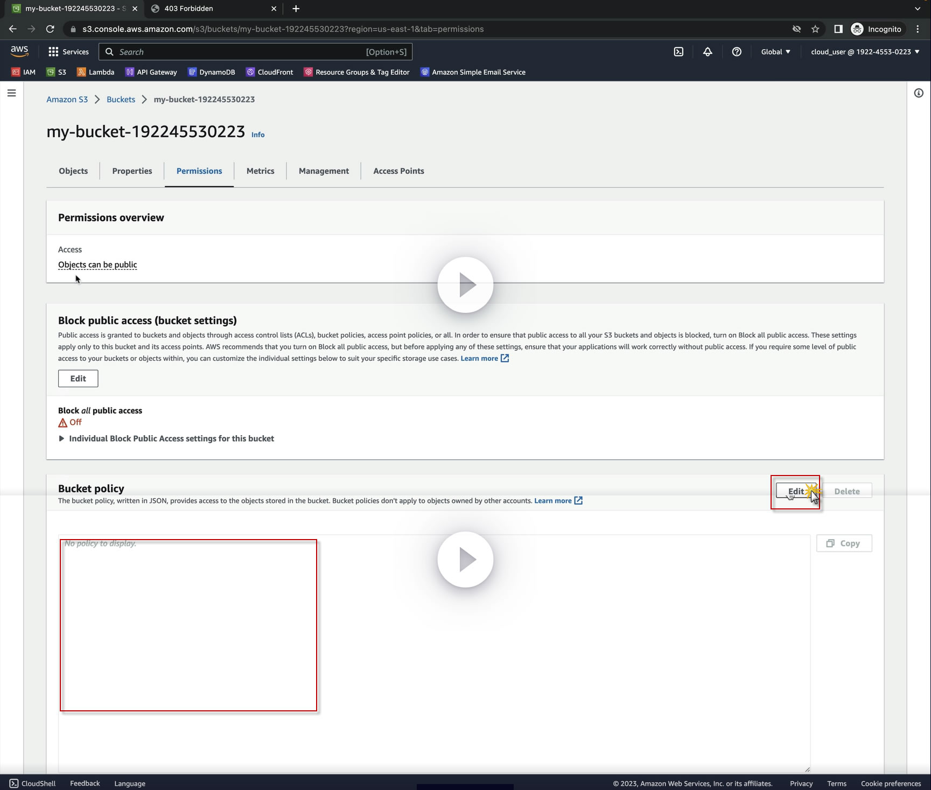Open the Services grid menu
The width and height of the screenshot is (931, 790).
(x=68, y=52)
